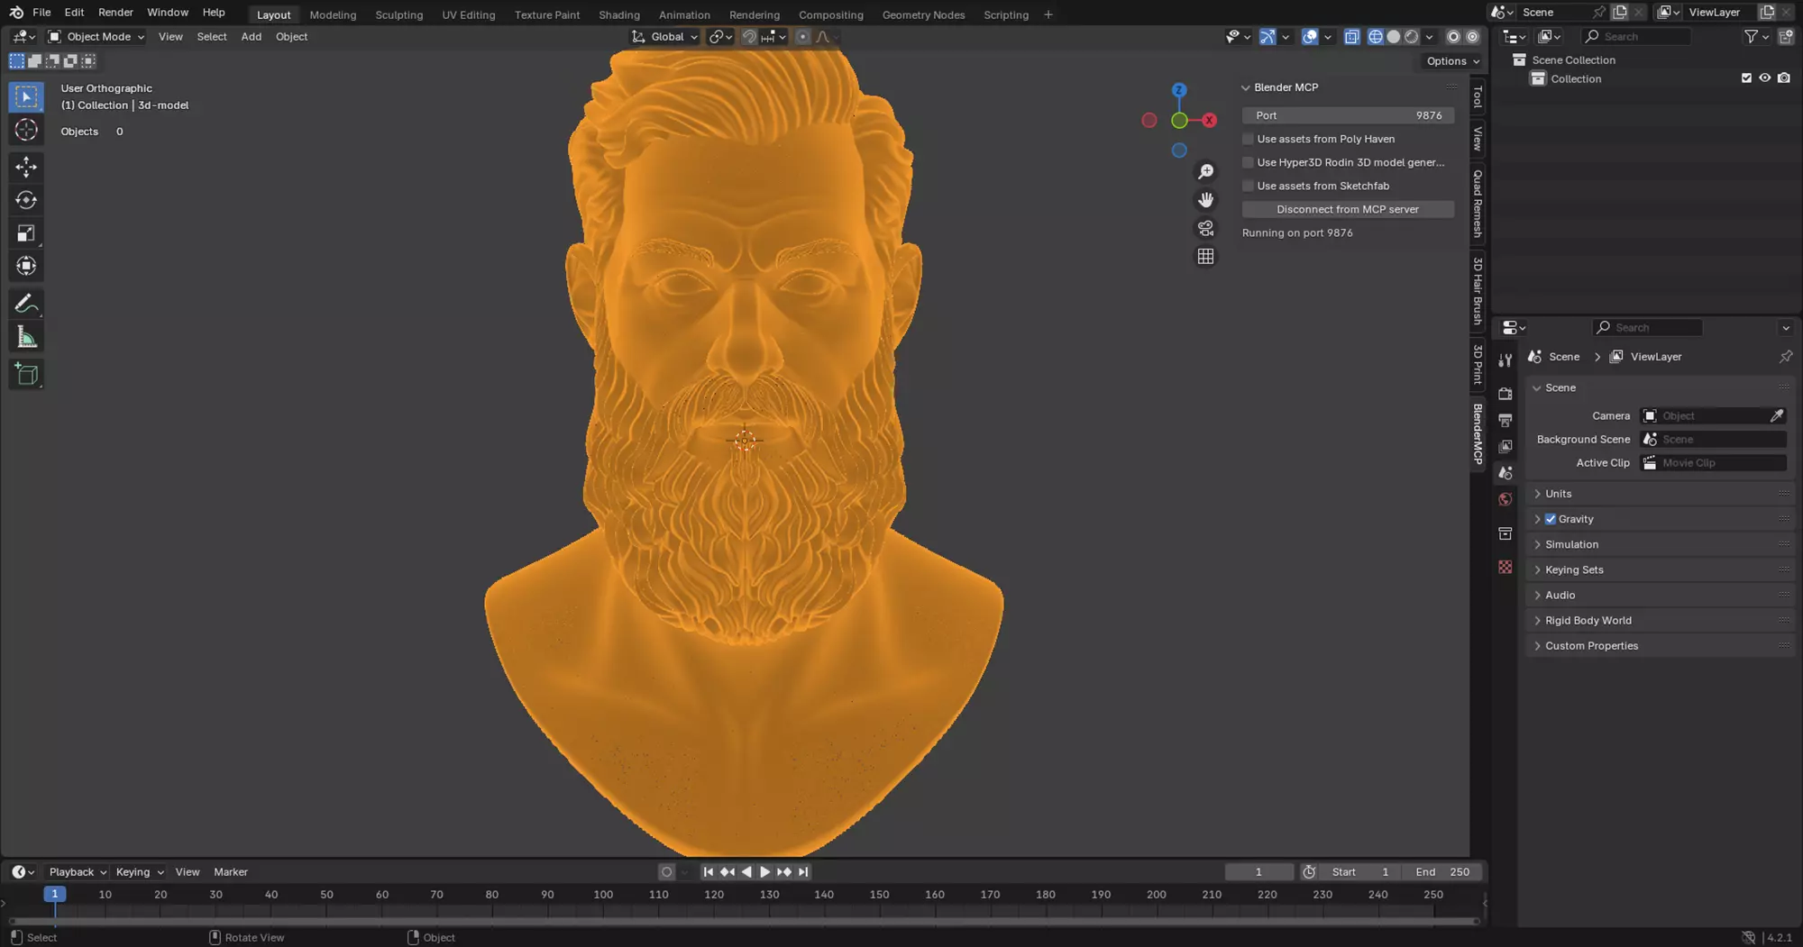The height and width of the screenshot is (947, 1803).
Task: Toggle Collection exclude-from-view-layer checkbox
Action: (1746, 78)
